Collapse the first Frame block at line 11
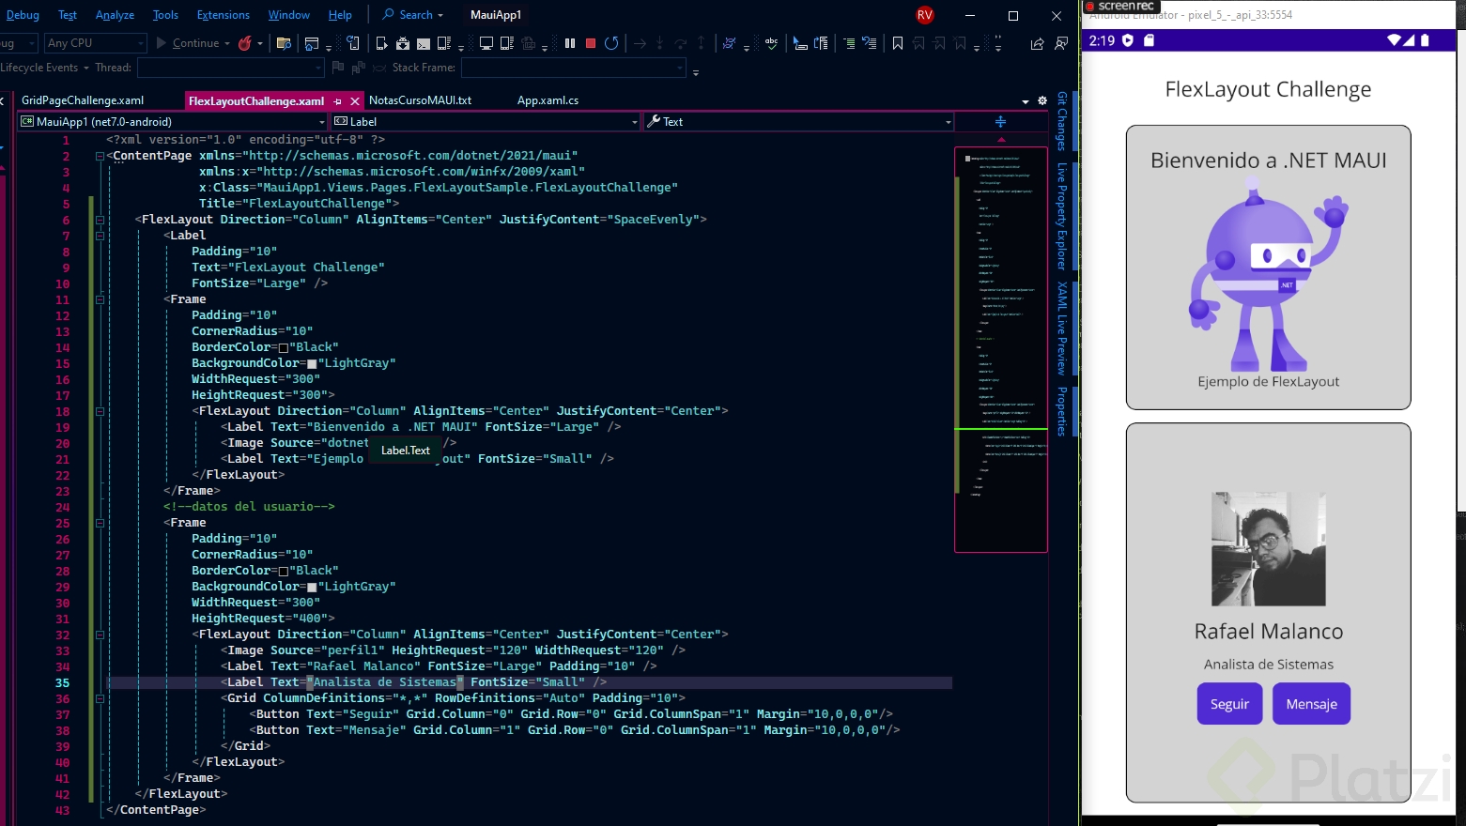This screenshot has width=1466, height=826. tap(100, 299)
